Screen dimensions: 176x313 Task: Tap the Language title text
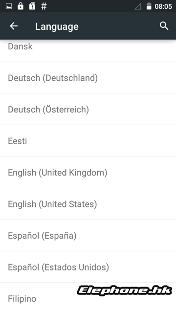57,27
